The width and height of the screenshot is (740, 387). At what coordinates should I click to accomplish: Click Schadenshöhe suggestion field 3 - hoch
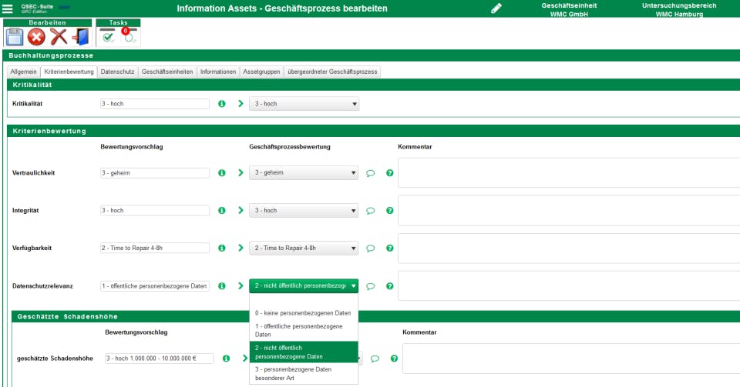click(x=159, y=359)
